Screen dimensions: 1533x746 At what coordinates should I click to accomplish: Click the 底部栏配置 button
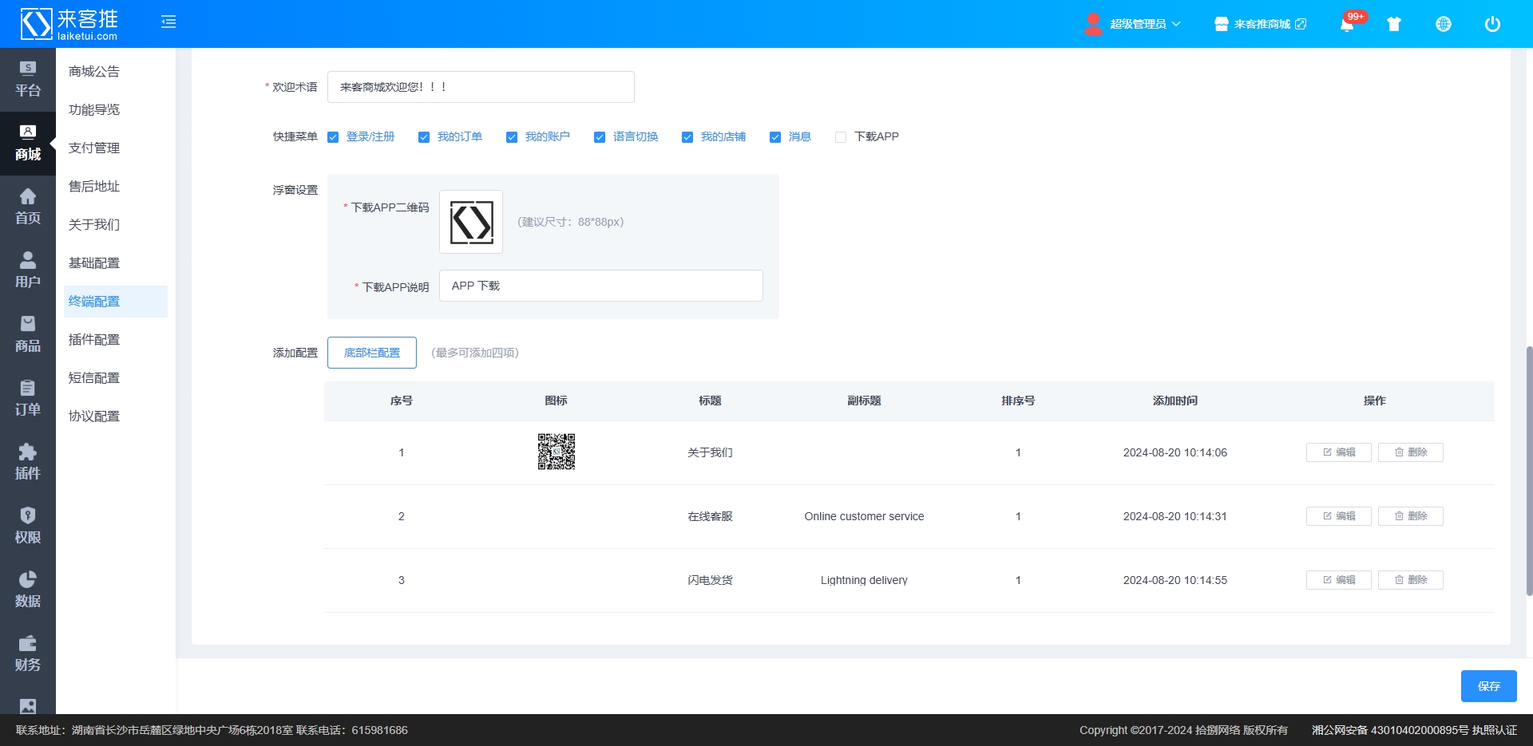click(x=372, y=353)
